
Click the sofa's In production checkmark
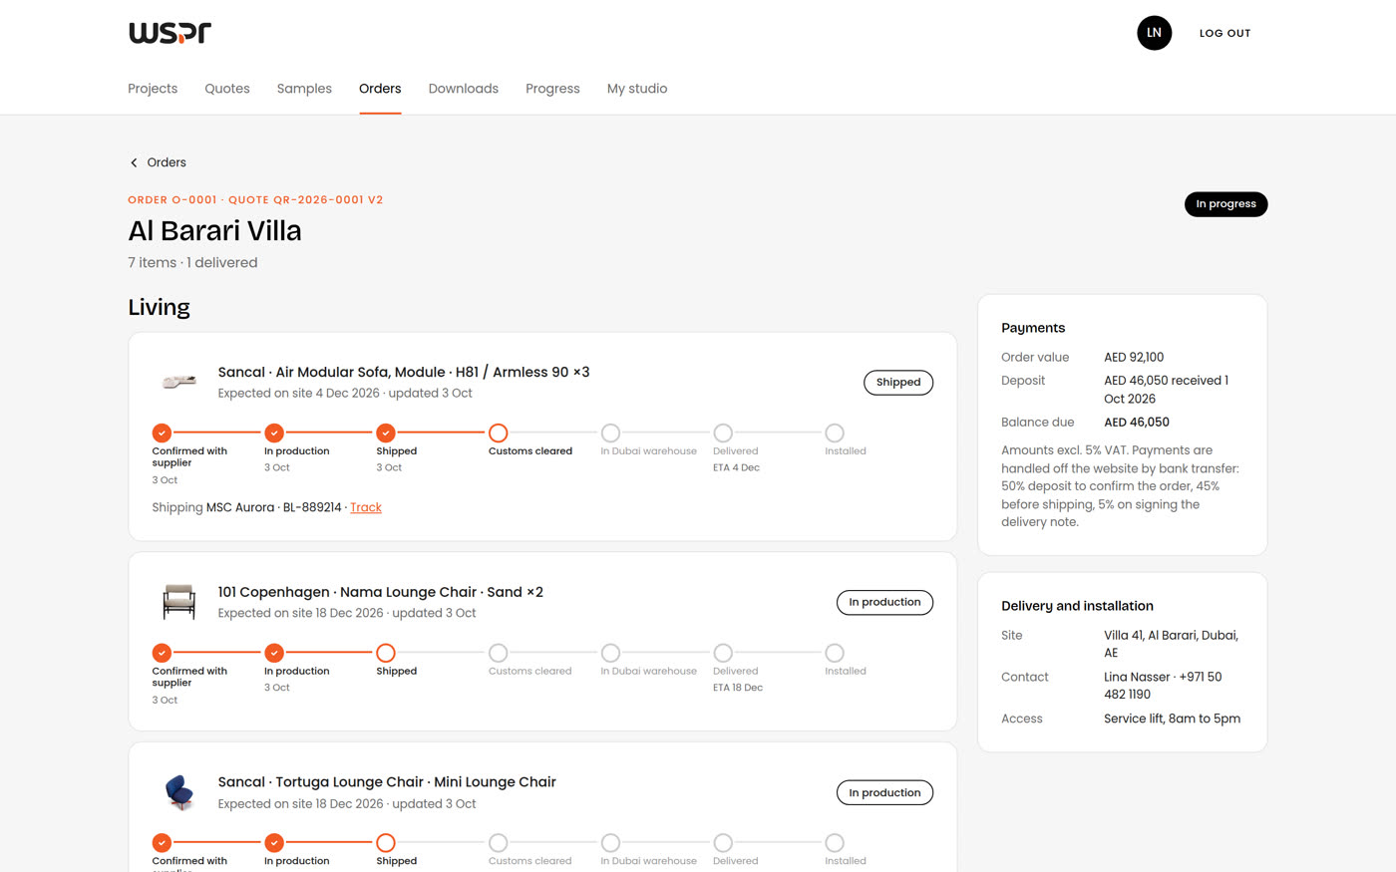pyautogui.click(x=274, y=433)
